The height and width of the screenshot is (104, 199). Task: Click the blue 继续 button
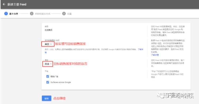(47, 98)
